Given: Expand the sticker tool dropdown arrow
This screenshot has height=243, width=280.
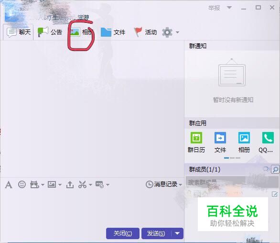Looking at the screenshot, I should [43, 185].
